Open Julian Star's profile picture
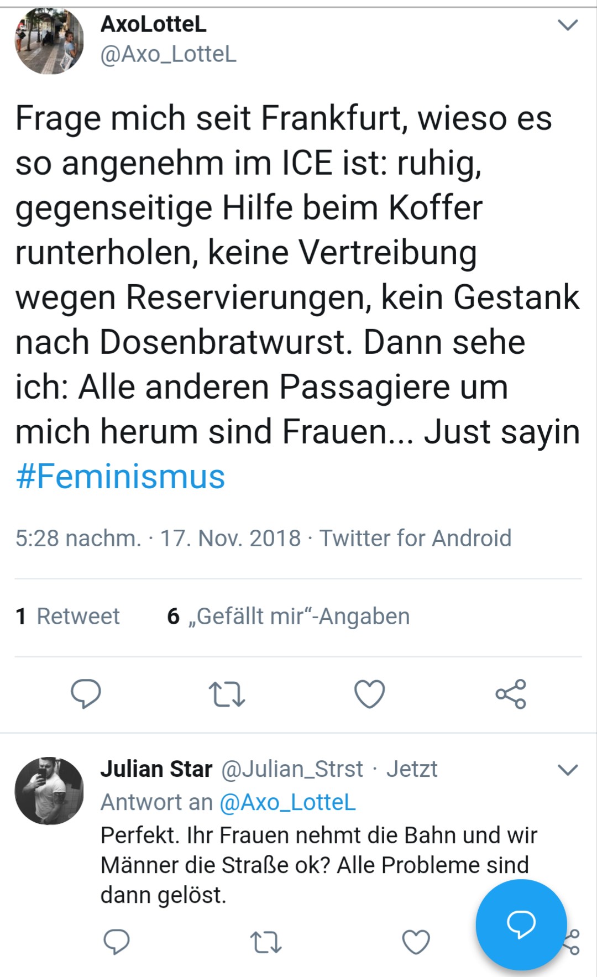The height and width of the screenshot is (977, 597). pyautogui.click(x=49, y=791)
